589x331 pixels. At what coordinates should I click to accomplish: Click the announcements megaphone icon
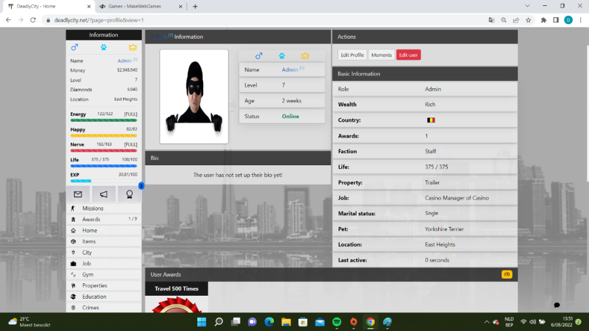click(x=104, y=194)
